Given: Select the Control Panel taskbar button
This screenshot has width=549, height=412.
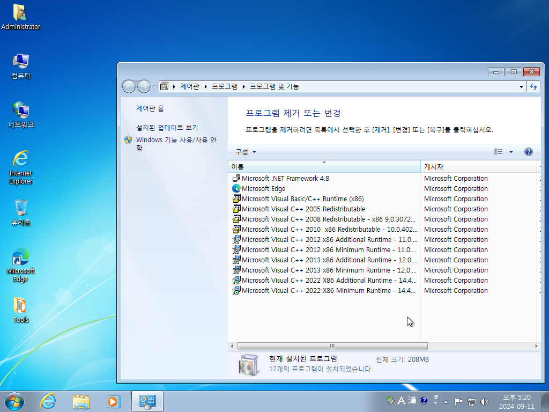Looking at the screenshot, I should pyautogui.click(x=147, y=401).
